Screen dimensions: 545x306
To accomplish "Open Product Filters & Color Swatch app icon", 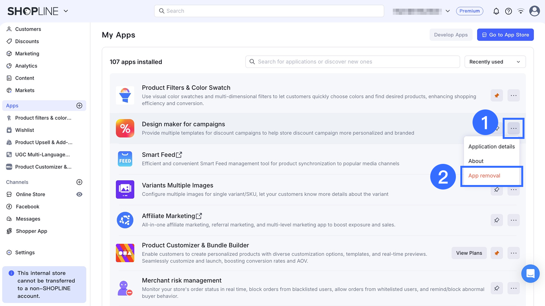I will click(x=125, y=95).
